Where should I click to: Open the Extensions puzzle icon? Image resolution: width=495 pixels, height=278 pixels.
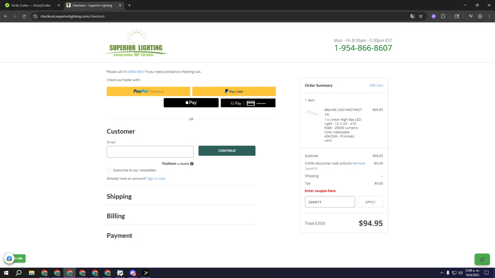(443, 16)
